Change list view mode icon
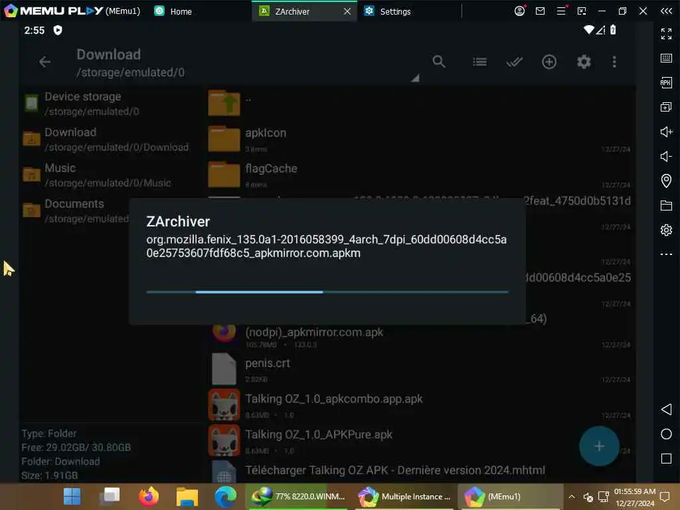 pos(479,62)
